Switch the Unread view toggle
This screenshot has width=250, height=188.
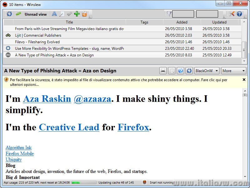click(36, 14)
